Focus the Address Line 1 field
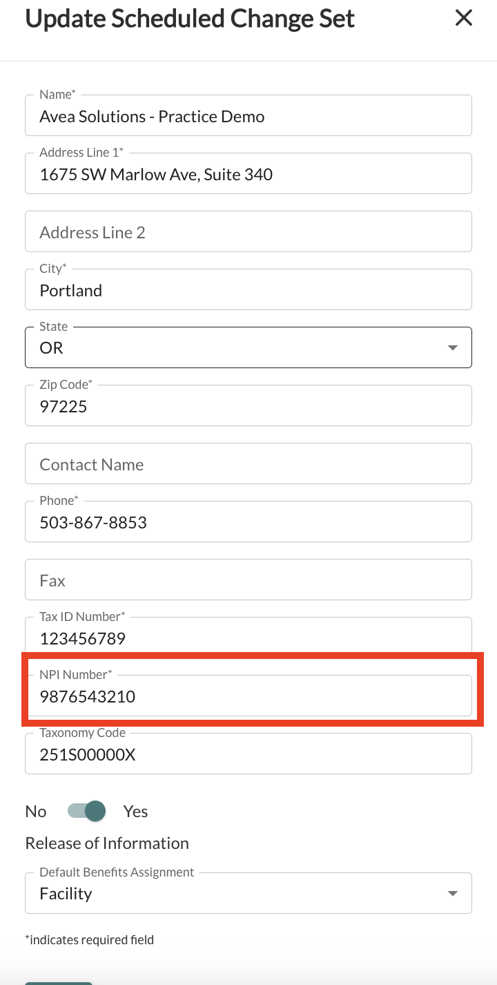The height and width of the screenshot is (985, 497). pos(248,174)
